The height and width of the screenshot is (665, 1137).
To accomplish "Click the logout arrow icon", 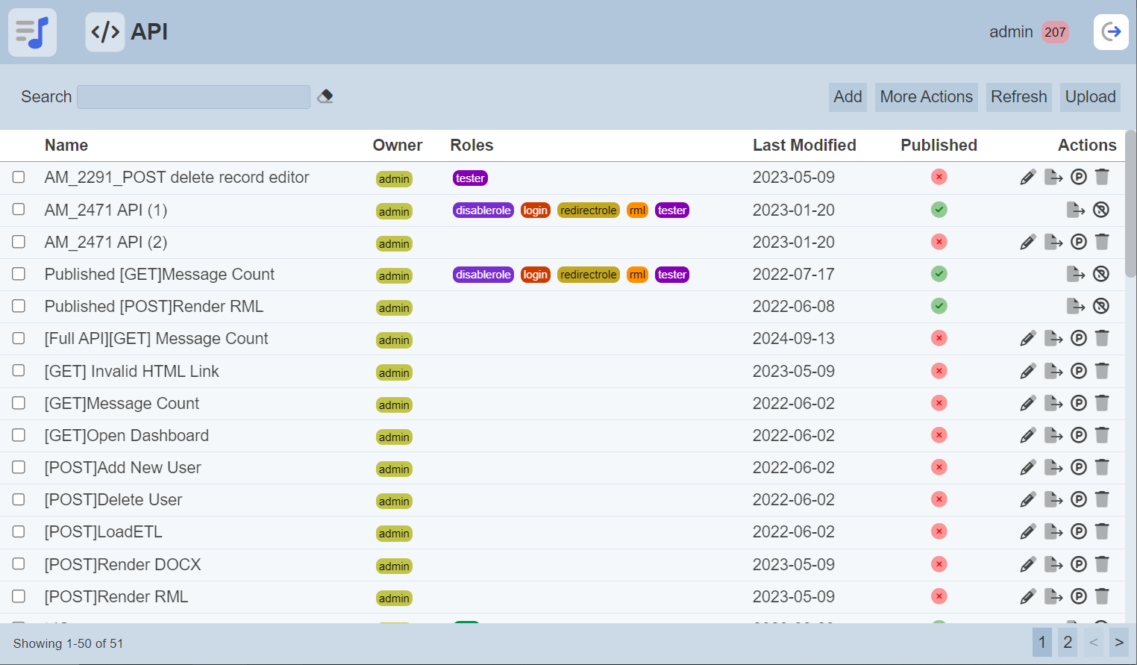I will (x=1111, y=32).
